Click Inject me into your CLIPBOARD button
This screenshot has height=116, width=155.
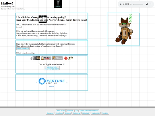[52, 68]
